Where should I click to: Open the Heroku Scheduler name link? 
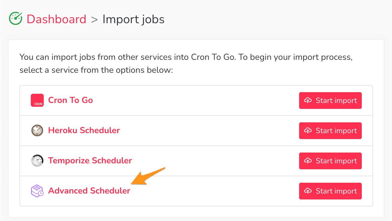84,130
